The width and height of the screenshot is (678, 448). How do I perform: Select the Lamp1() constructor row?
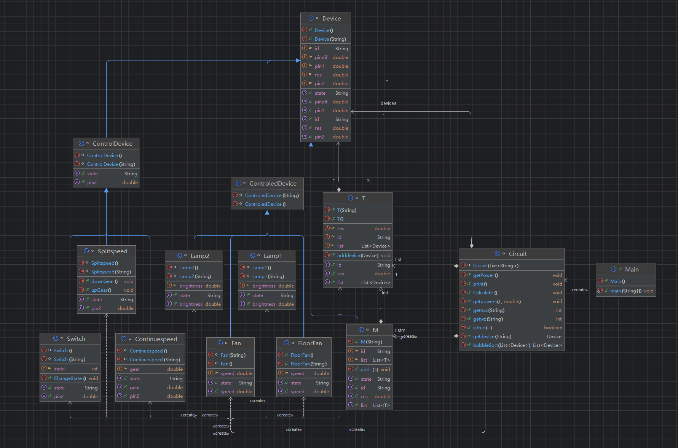point(267,267)
